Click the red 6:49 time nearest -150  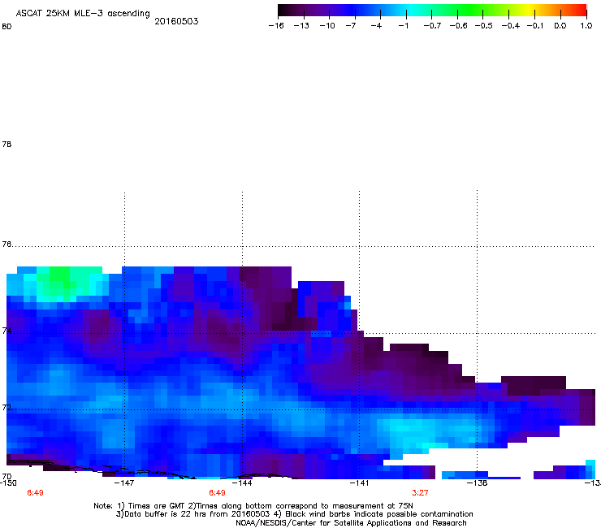pos(35,493)
